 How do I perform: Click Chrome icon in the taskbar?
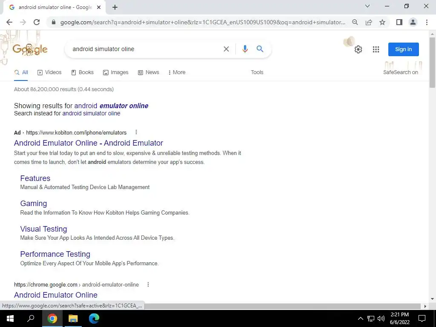(x=52, y=318)
